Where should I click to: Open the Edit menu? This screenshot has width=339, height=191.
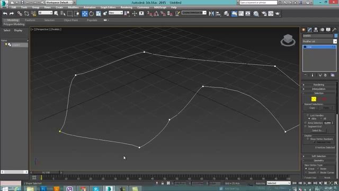click(14, 7)
